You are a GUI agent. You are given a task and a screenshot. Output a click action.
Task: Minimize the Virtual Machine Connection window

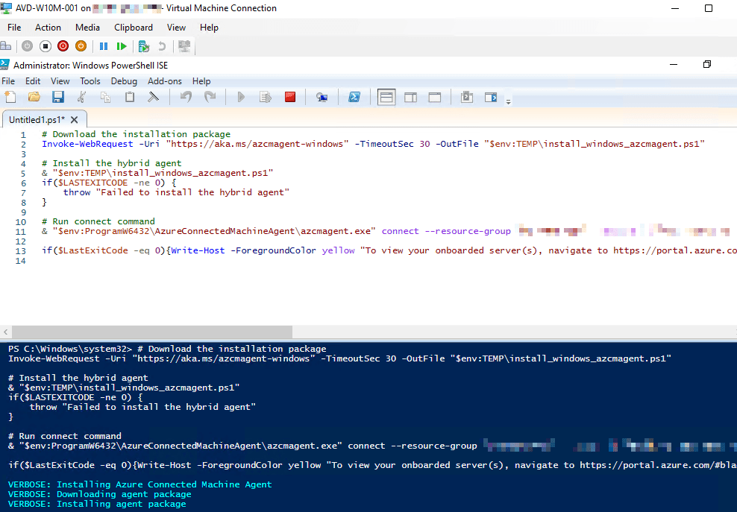click(675, 8)
